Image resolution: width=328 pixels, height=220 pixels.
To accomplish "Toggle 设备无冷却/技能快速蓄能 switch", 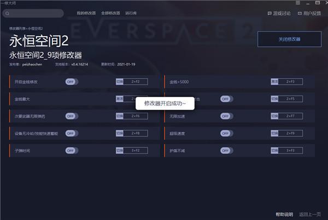I will pos(72,133).
